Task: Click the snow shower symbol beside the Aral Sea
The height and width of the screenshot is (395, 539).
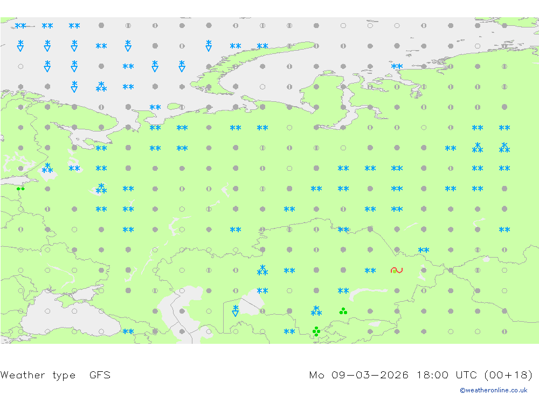Action: [236, 311]
